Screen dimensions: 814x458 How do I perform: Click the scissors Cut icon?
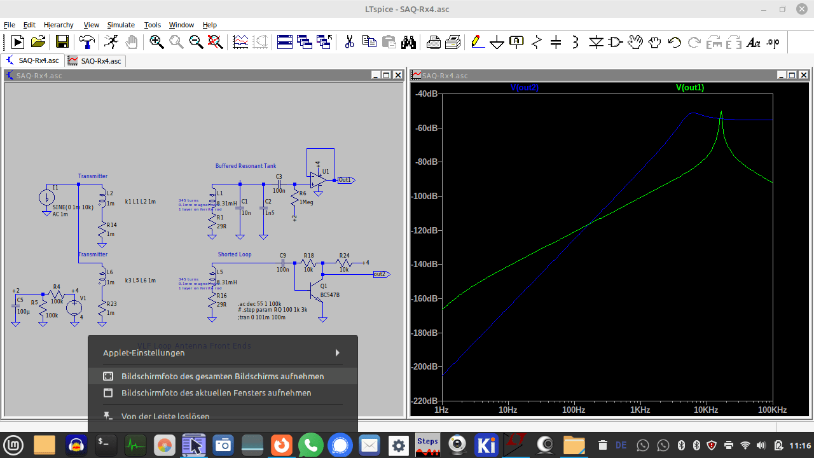point(349,42)
